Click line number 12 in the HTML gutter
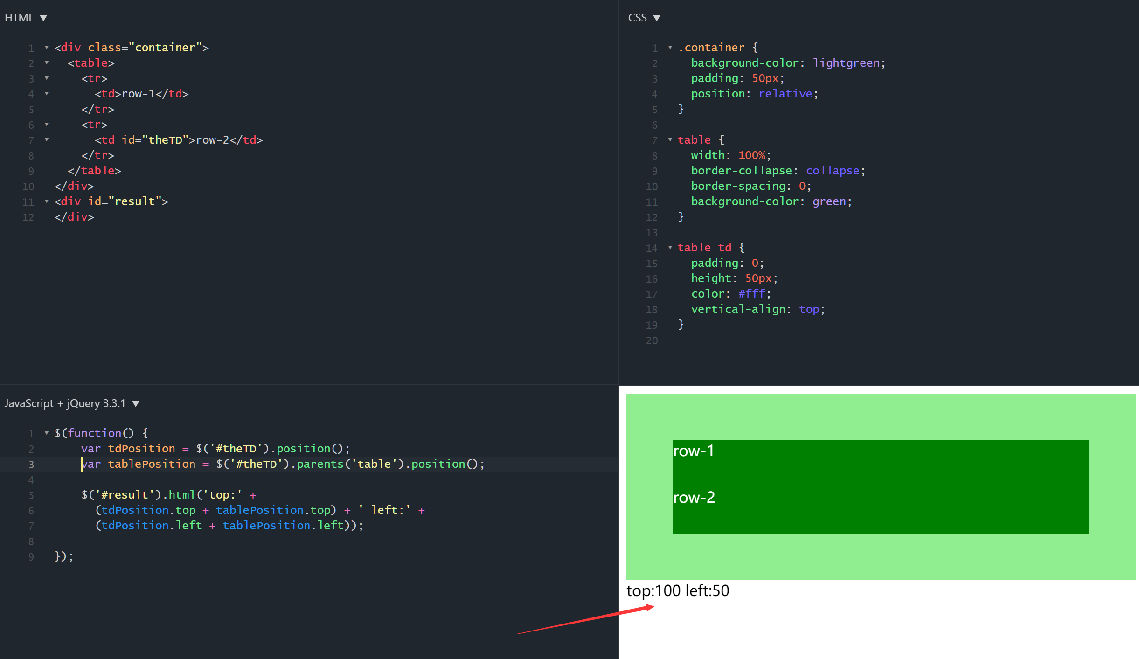 [x=28, y=217]
